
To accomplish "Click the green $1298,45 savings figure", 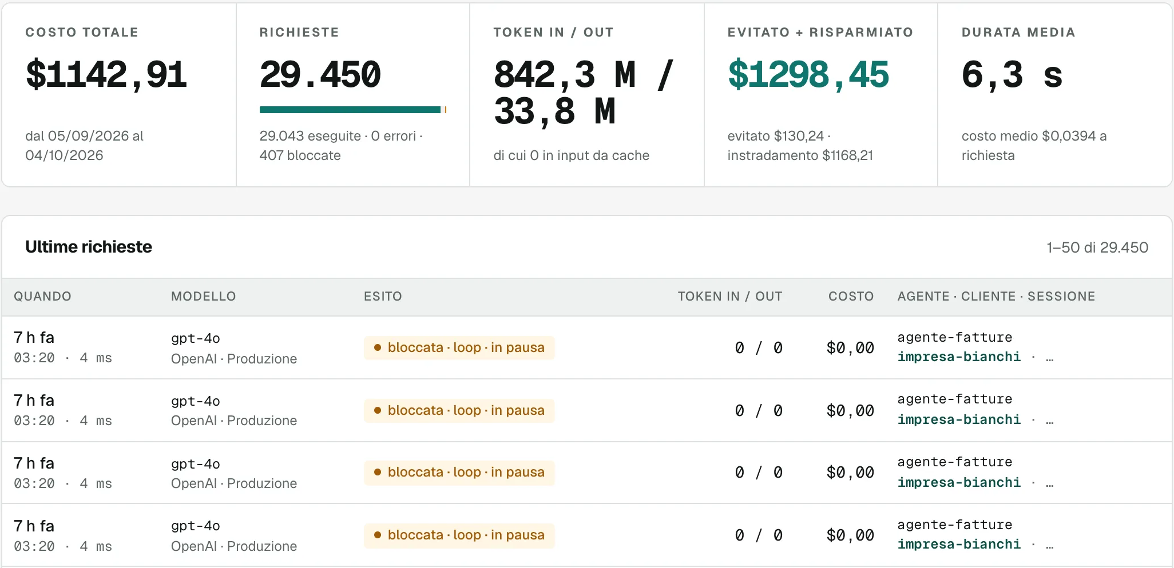I will click(x=808, y=75).
